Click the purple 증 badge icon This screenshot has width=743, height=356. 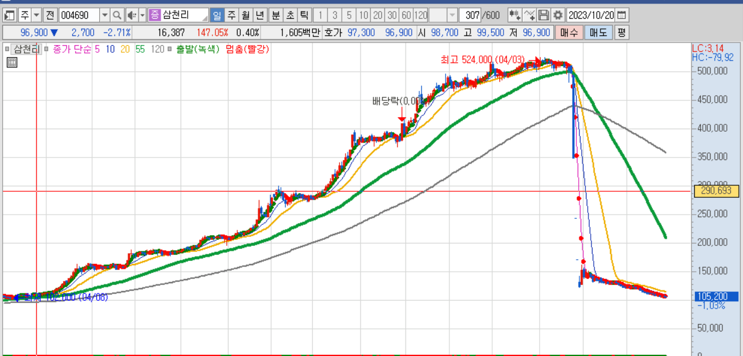pos(155,15)
